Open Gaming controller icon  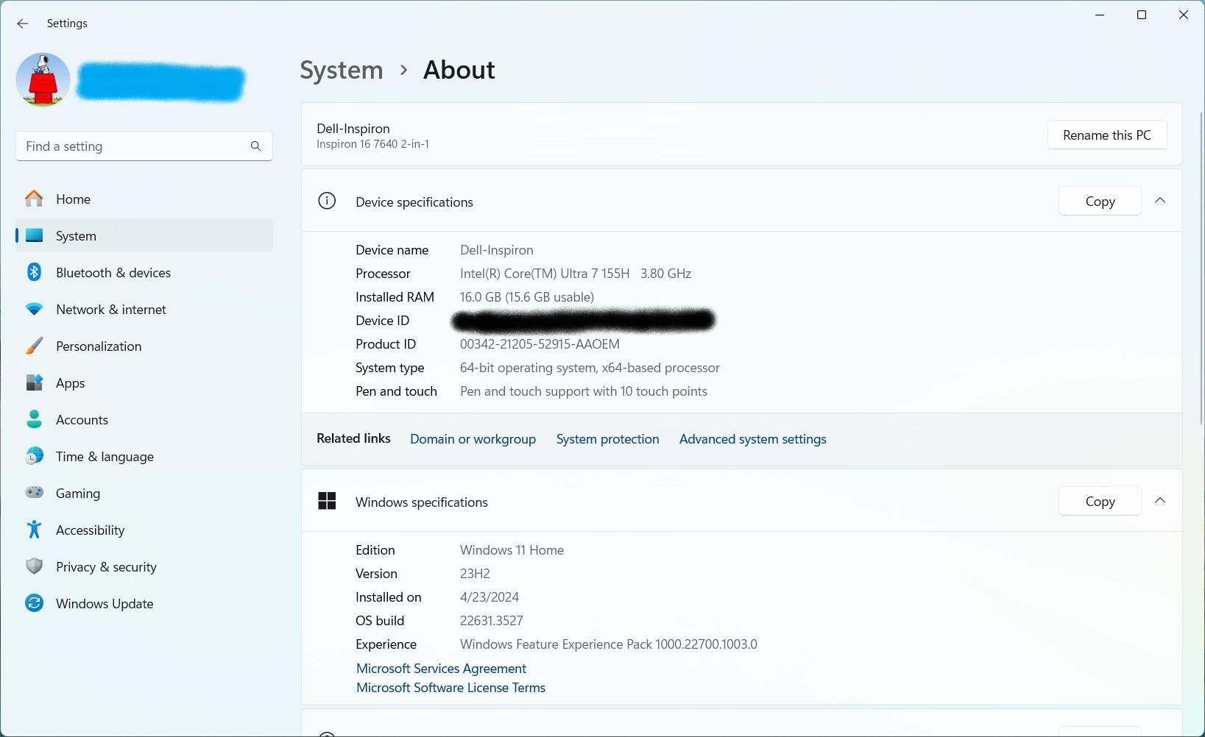34,493
